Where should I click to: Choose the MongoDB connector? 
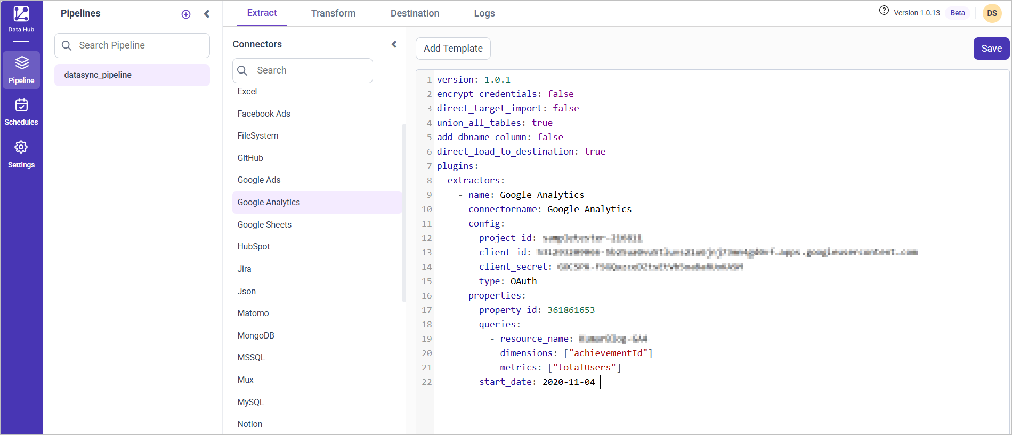256,336
